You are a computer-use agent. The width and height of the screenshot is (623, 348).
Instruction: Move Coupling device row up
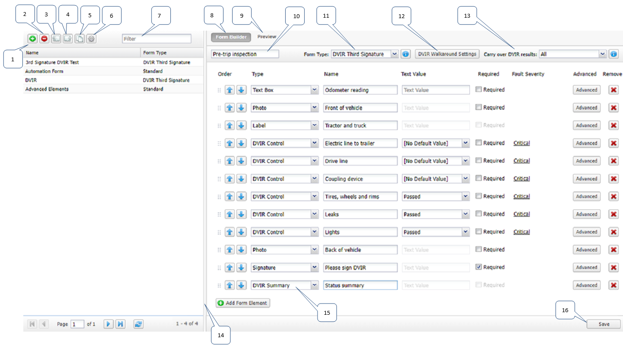tap(230, 179)
